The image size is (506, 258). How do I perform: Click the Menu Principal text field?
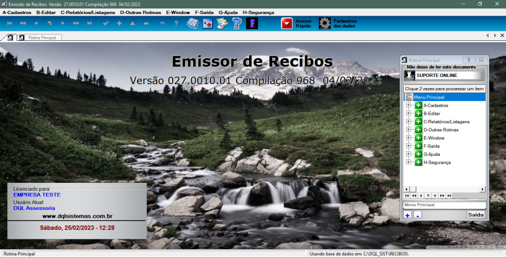(444, 205)
